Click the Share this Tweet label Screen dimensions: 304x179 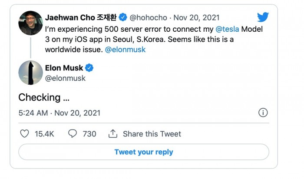click(x=152, y=134)
